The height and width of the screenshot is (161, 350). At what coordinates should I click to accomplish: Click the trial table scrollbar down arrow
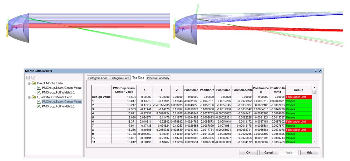(314, 141)
